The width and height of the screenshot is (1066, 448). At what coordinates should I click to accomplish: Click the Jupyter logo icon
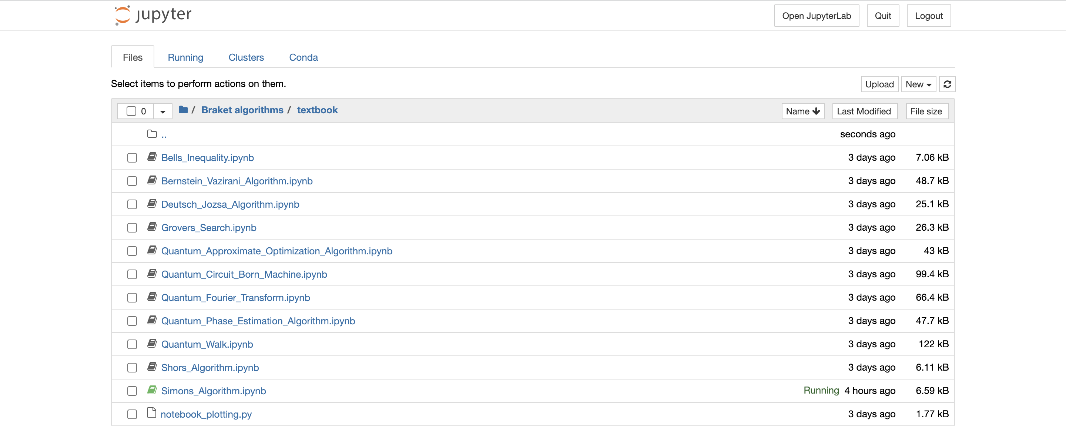coord(123,15)
